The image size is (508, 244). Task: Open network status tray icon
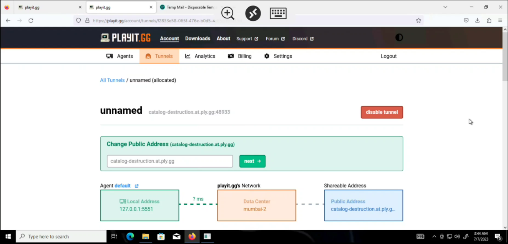(x=449, y=236)
